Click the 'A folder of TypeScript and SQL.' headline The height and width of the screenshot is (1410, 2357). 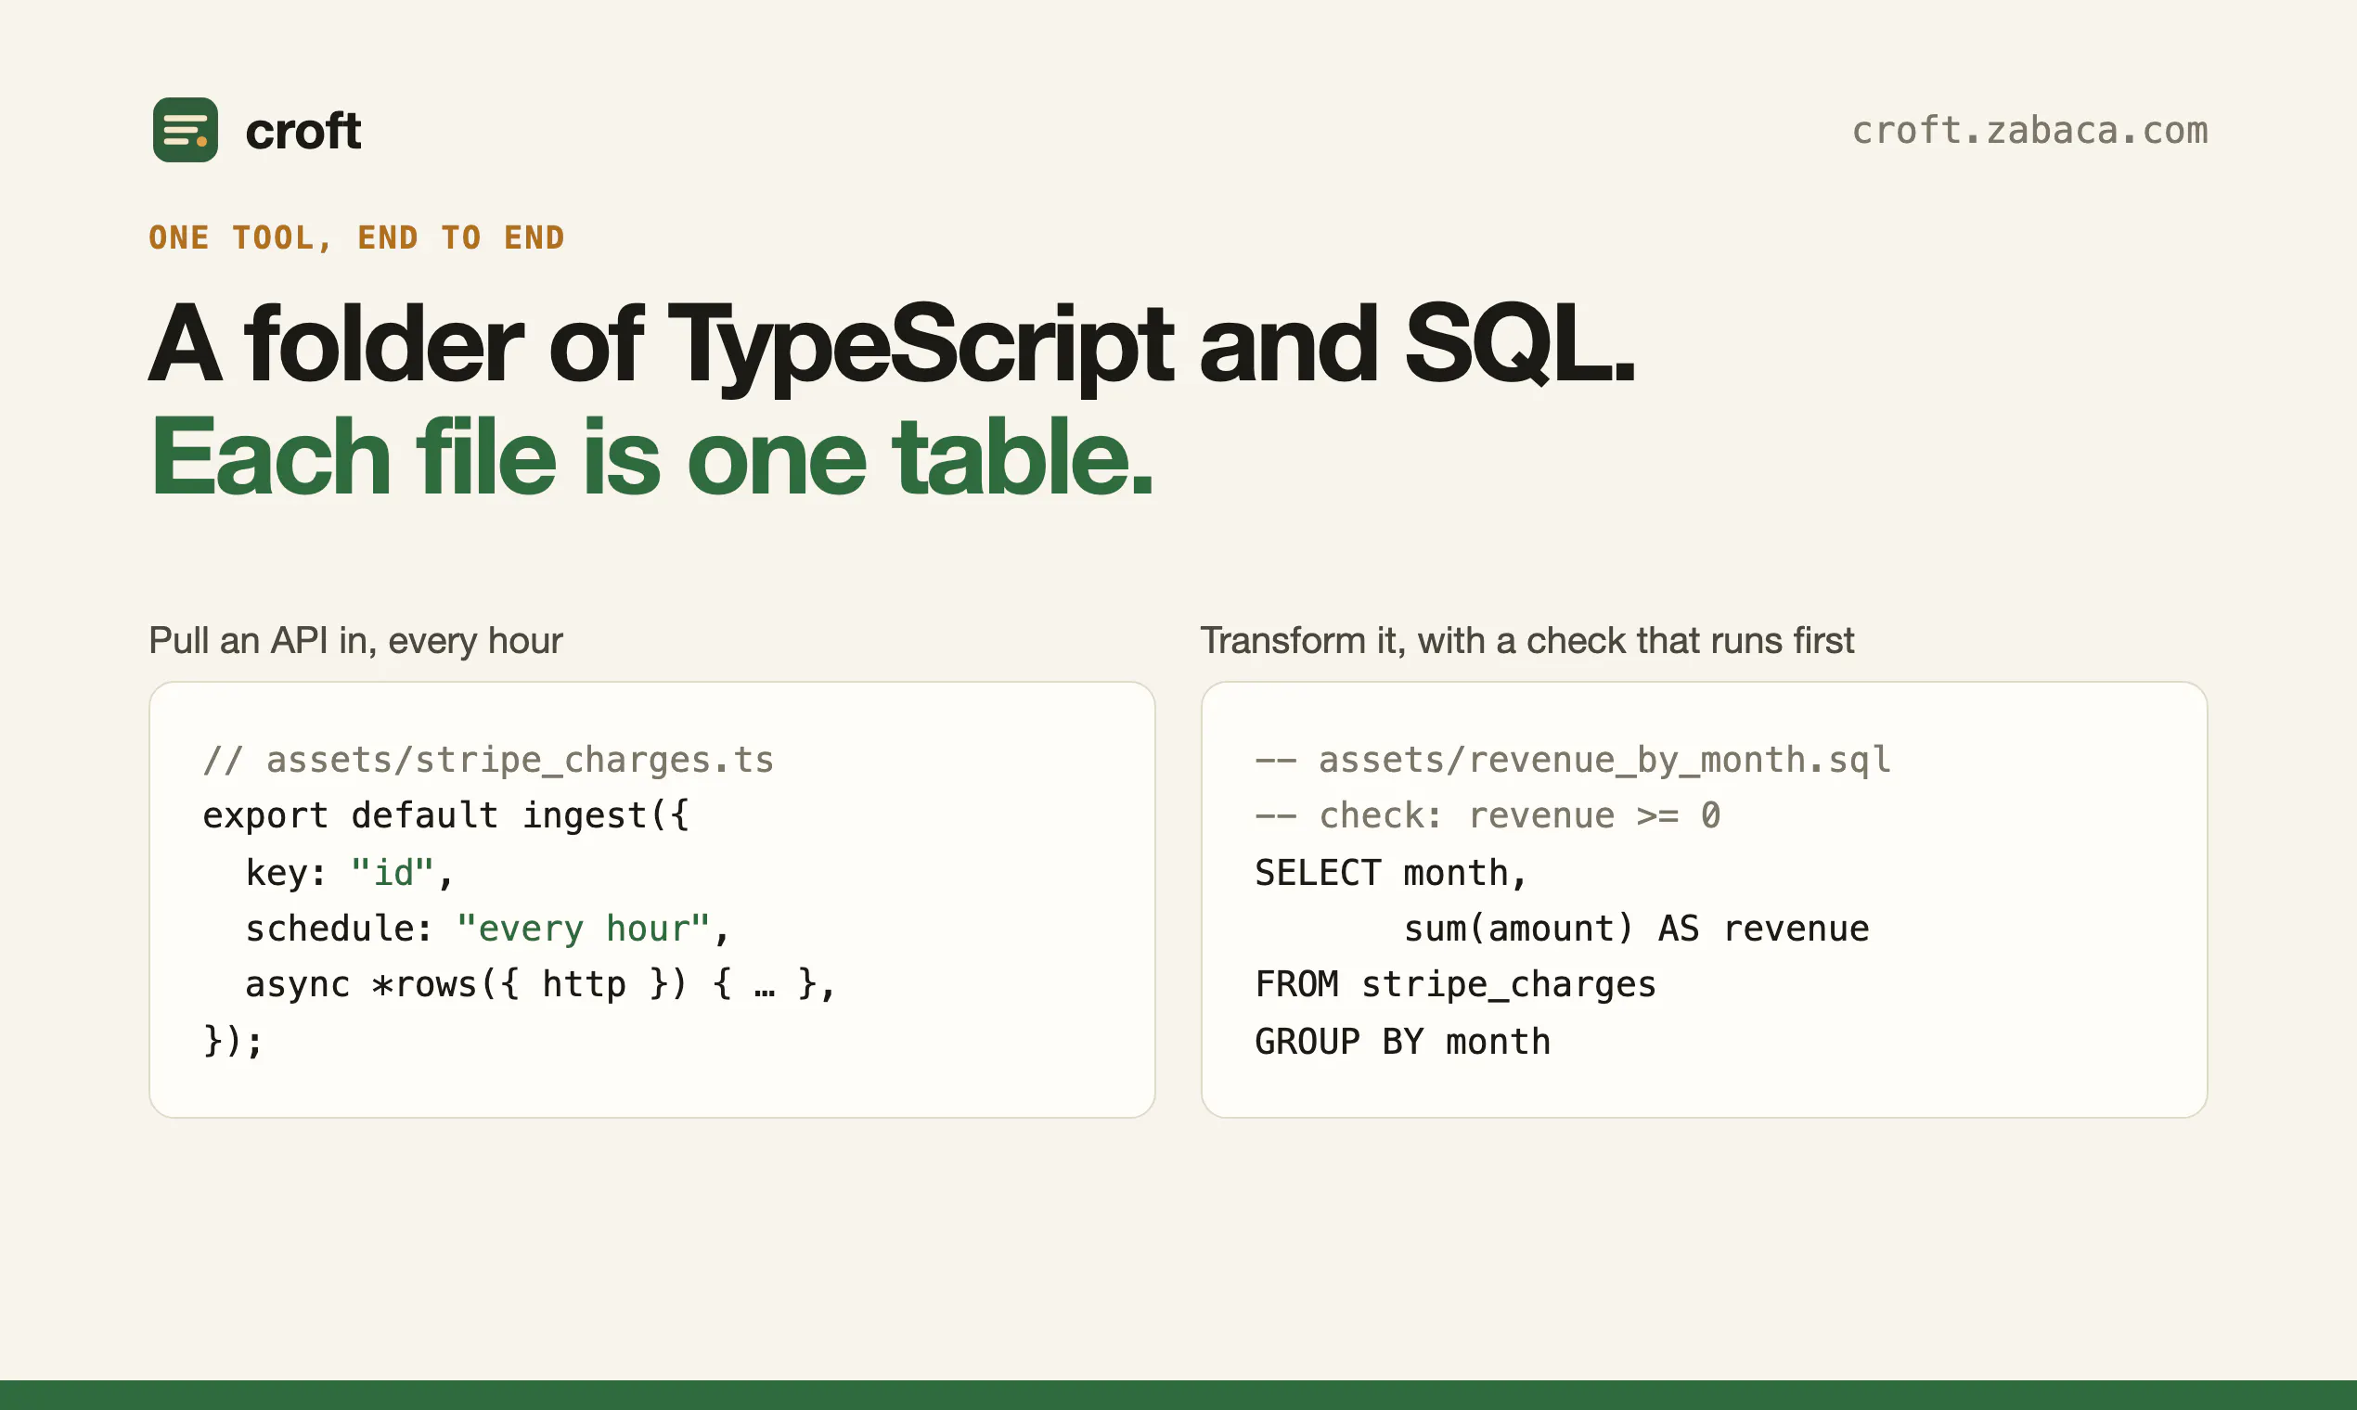click(892, 345)
